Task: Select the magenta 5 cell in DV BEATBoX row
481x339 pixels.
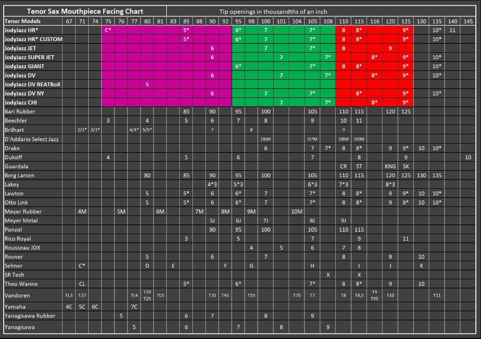Action: click(147, 84)
